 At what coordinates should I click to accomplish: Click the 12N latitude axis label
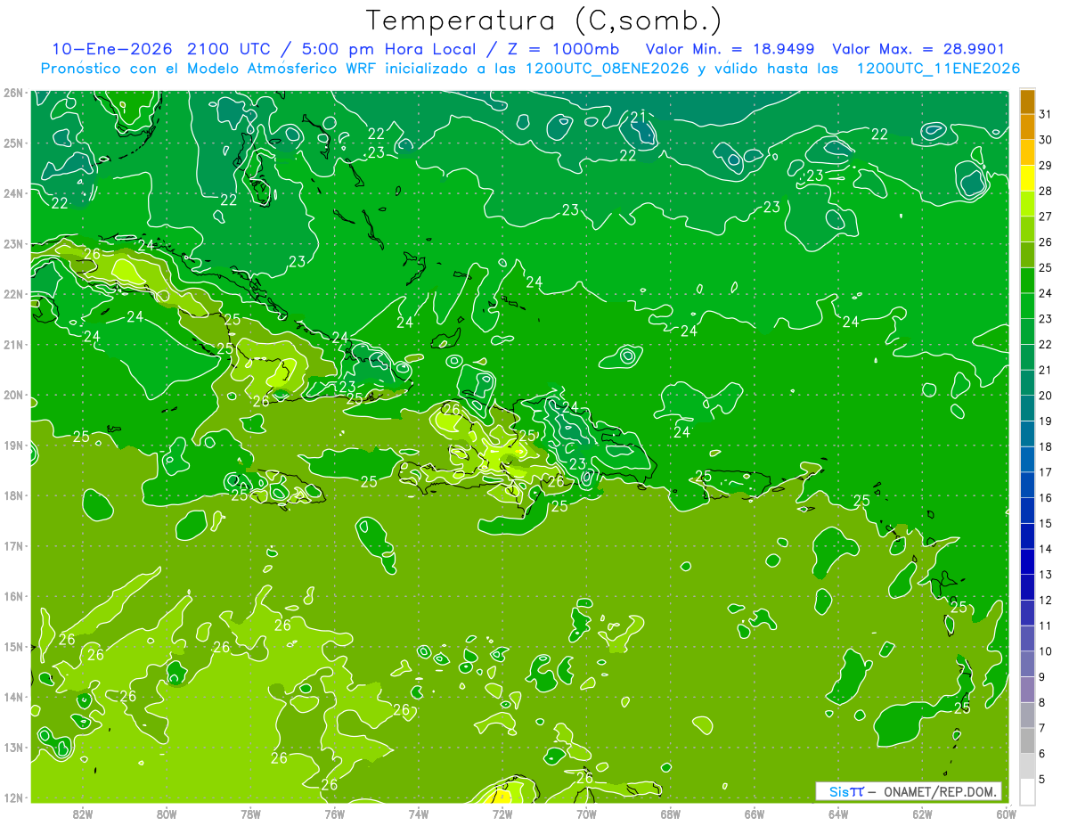pyautogui.click(x=12, y=797)
